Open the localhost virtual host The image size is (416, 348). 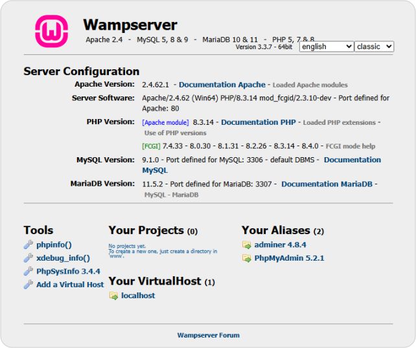(x=138, y=296)
